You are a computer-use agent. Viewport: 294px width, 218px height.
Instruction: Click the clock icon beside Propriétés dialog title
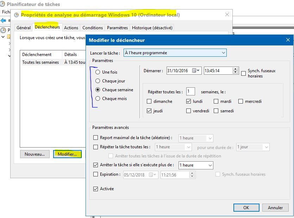click(x=15, y=15)
